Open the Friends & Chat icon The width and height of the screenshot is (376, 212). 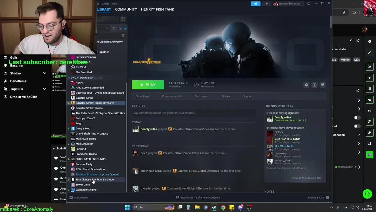tap(328, 198)
